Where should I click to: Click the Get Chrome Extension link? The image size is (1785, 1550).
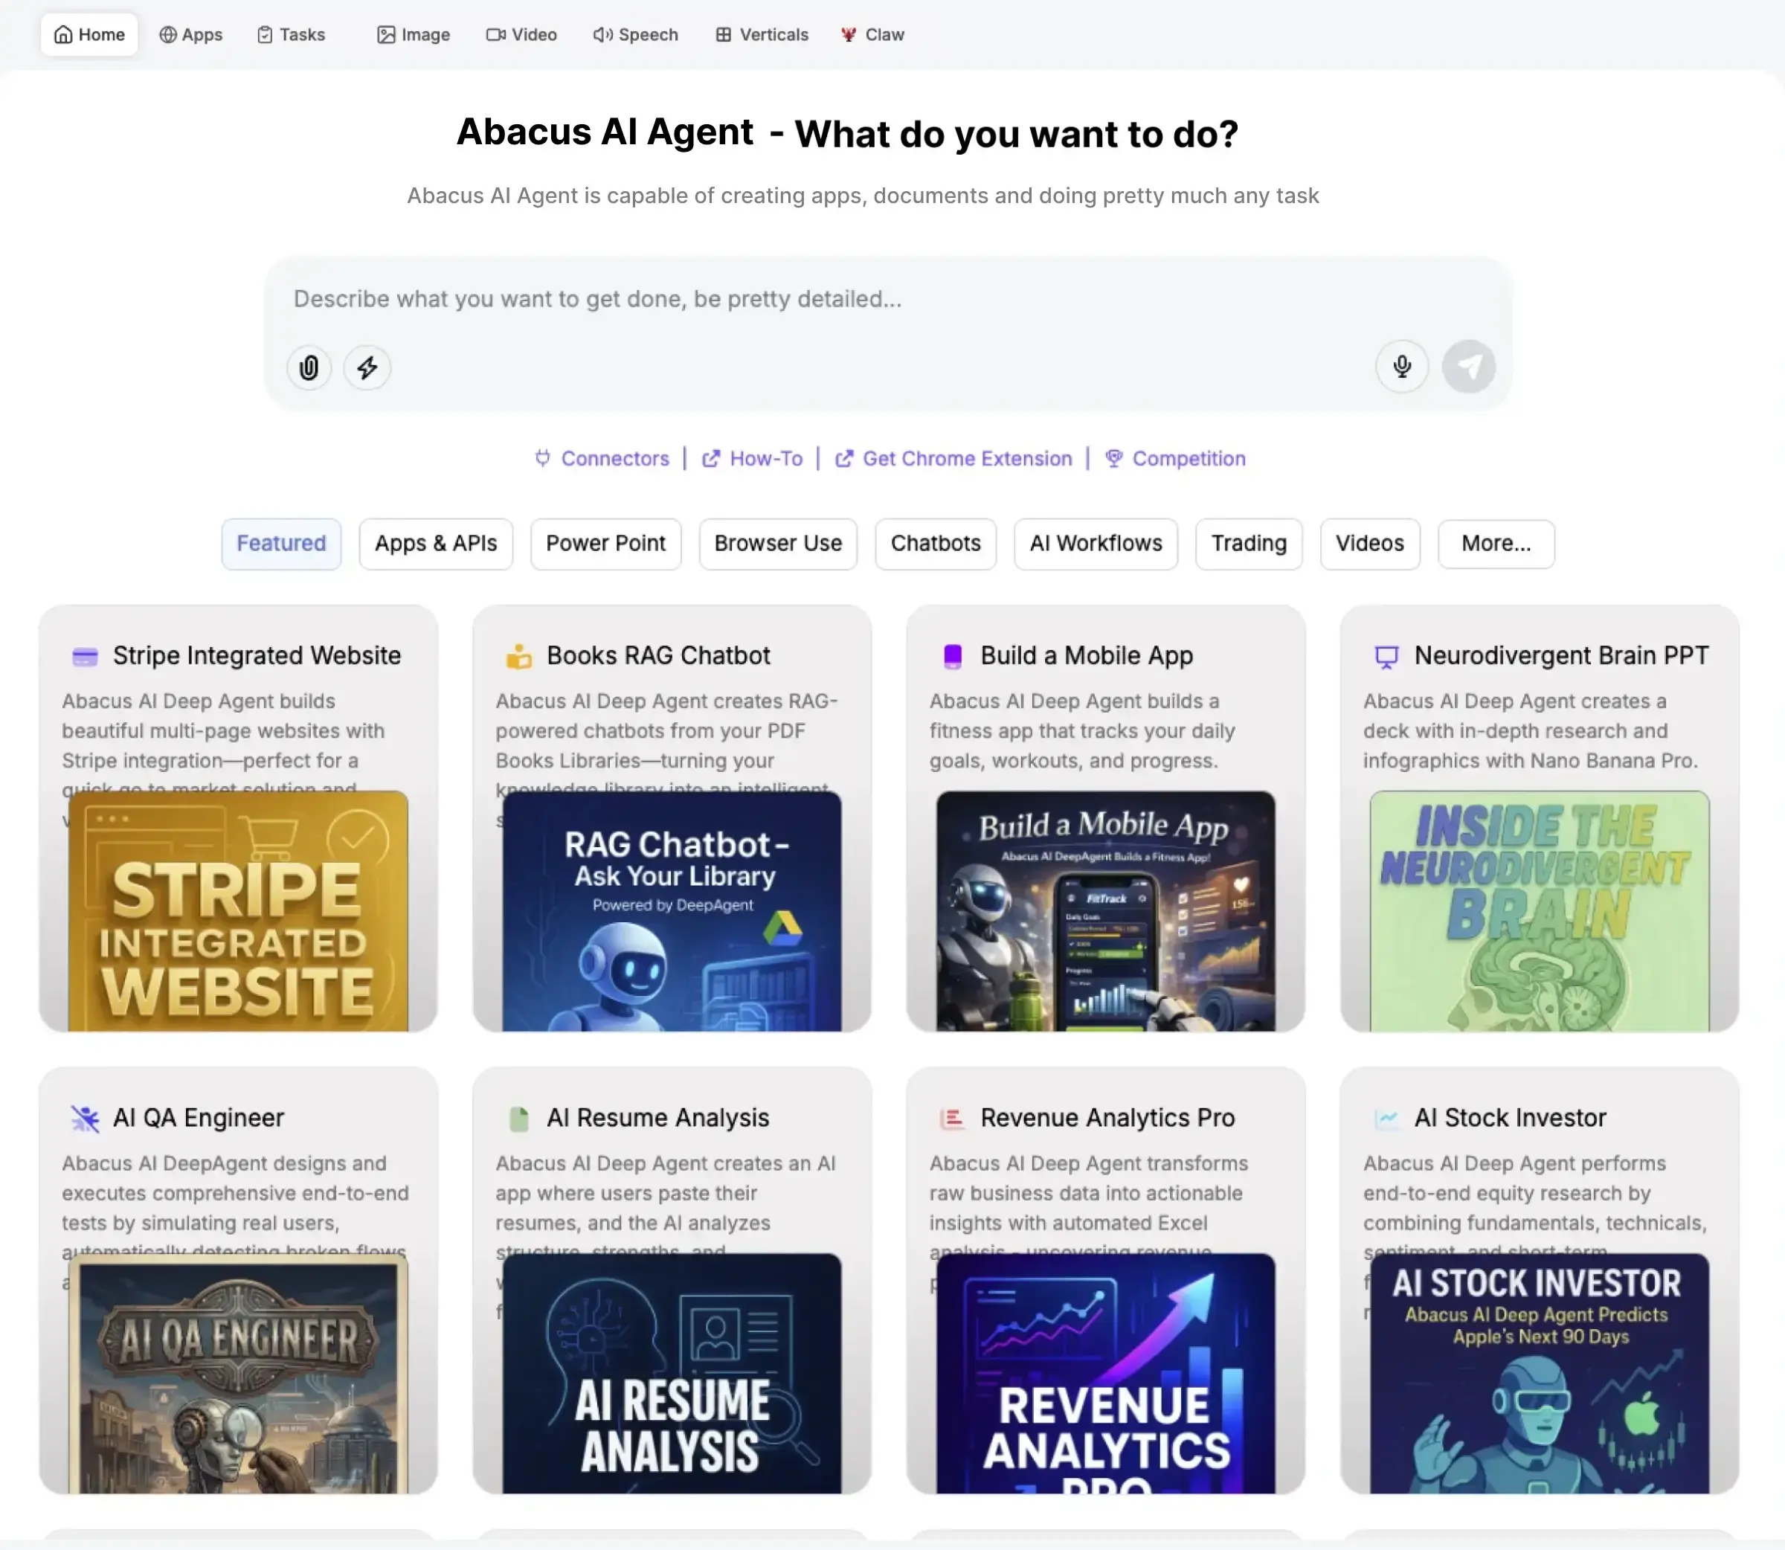[954, 458]
